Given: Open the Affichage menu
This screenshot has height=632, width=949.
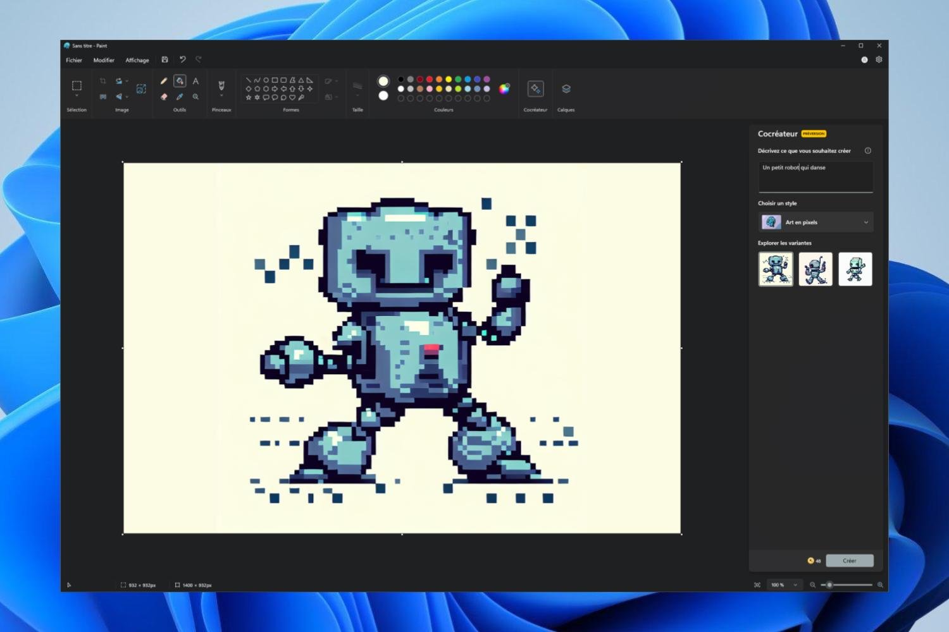Looking at the screenshot, I should tap(137, 60).
